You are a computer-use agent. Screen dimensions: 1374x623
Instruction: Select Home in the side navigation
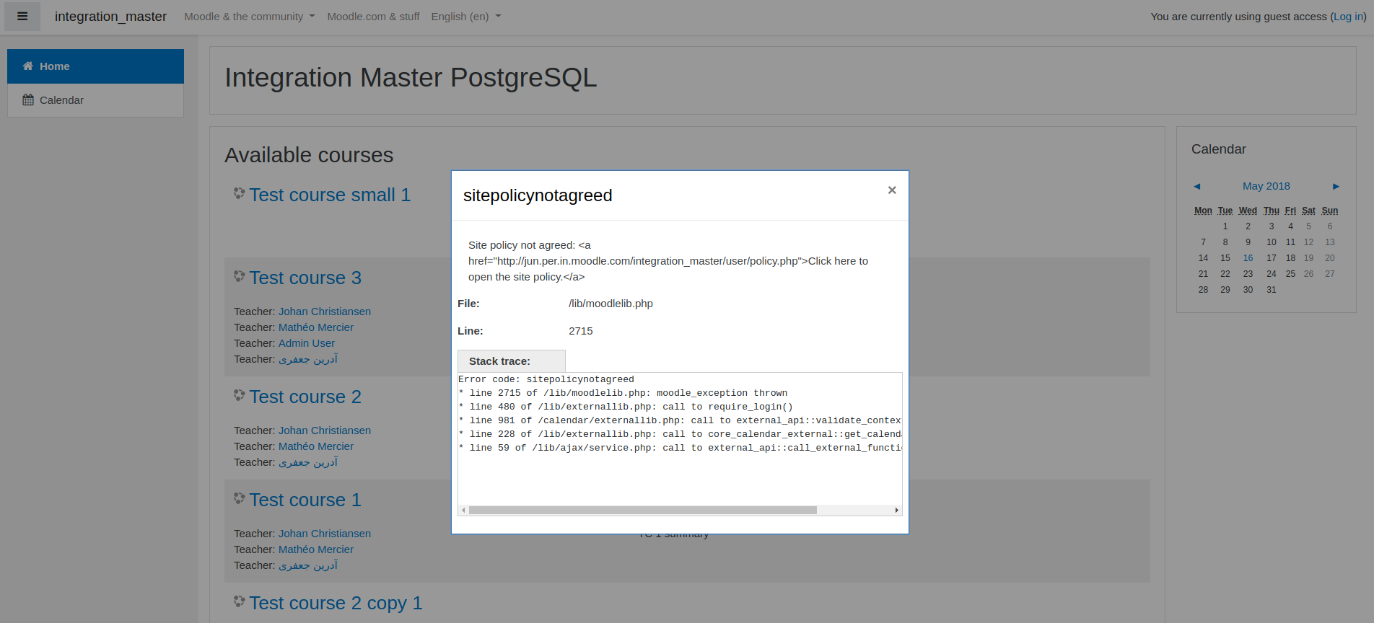[x=95, y=66]
